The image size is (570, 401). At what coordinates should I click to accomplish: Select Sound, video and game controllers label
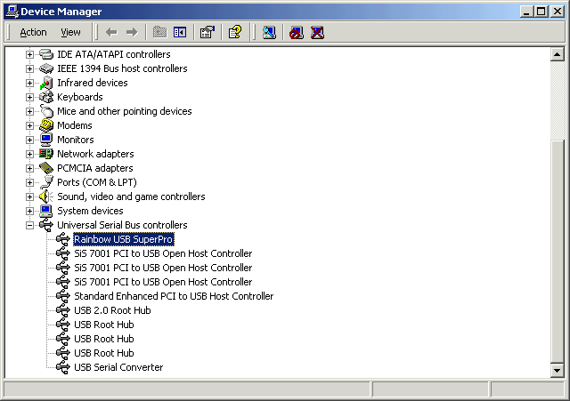pos(131,196)
